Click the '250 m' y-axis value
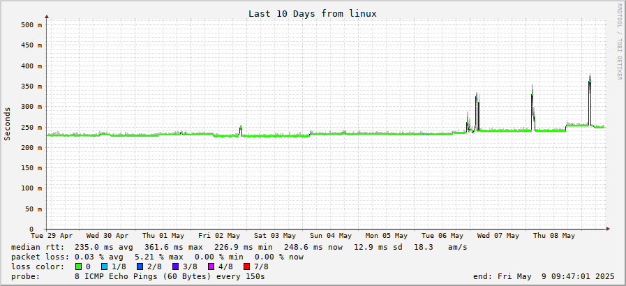 tap(31, 127)
